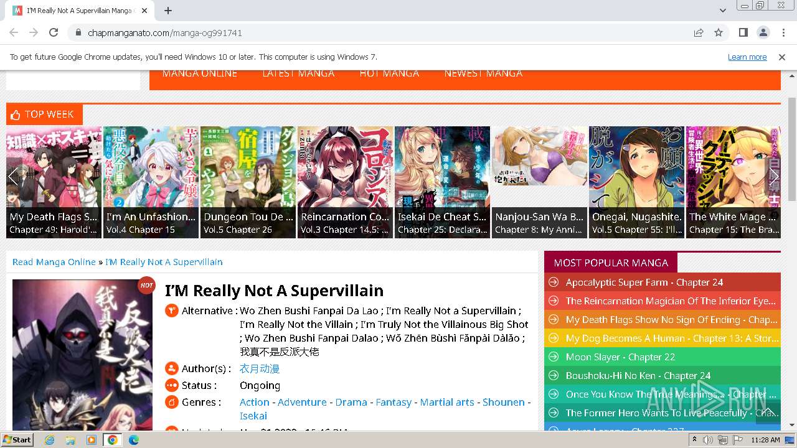
Task: Open Windows Explorer folder in taskbar
Action: tap(70, 440)
